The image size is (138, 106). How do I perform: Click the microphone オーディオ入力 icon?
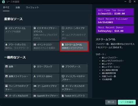click(x=63, y=86)
